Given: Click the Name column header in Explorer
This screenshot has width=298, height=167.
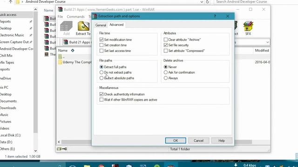Looking at the screenshot, I should point(48,10).
